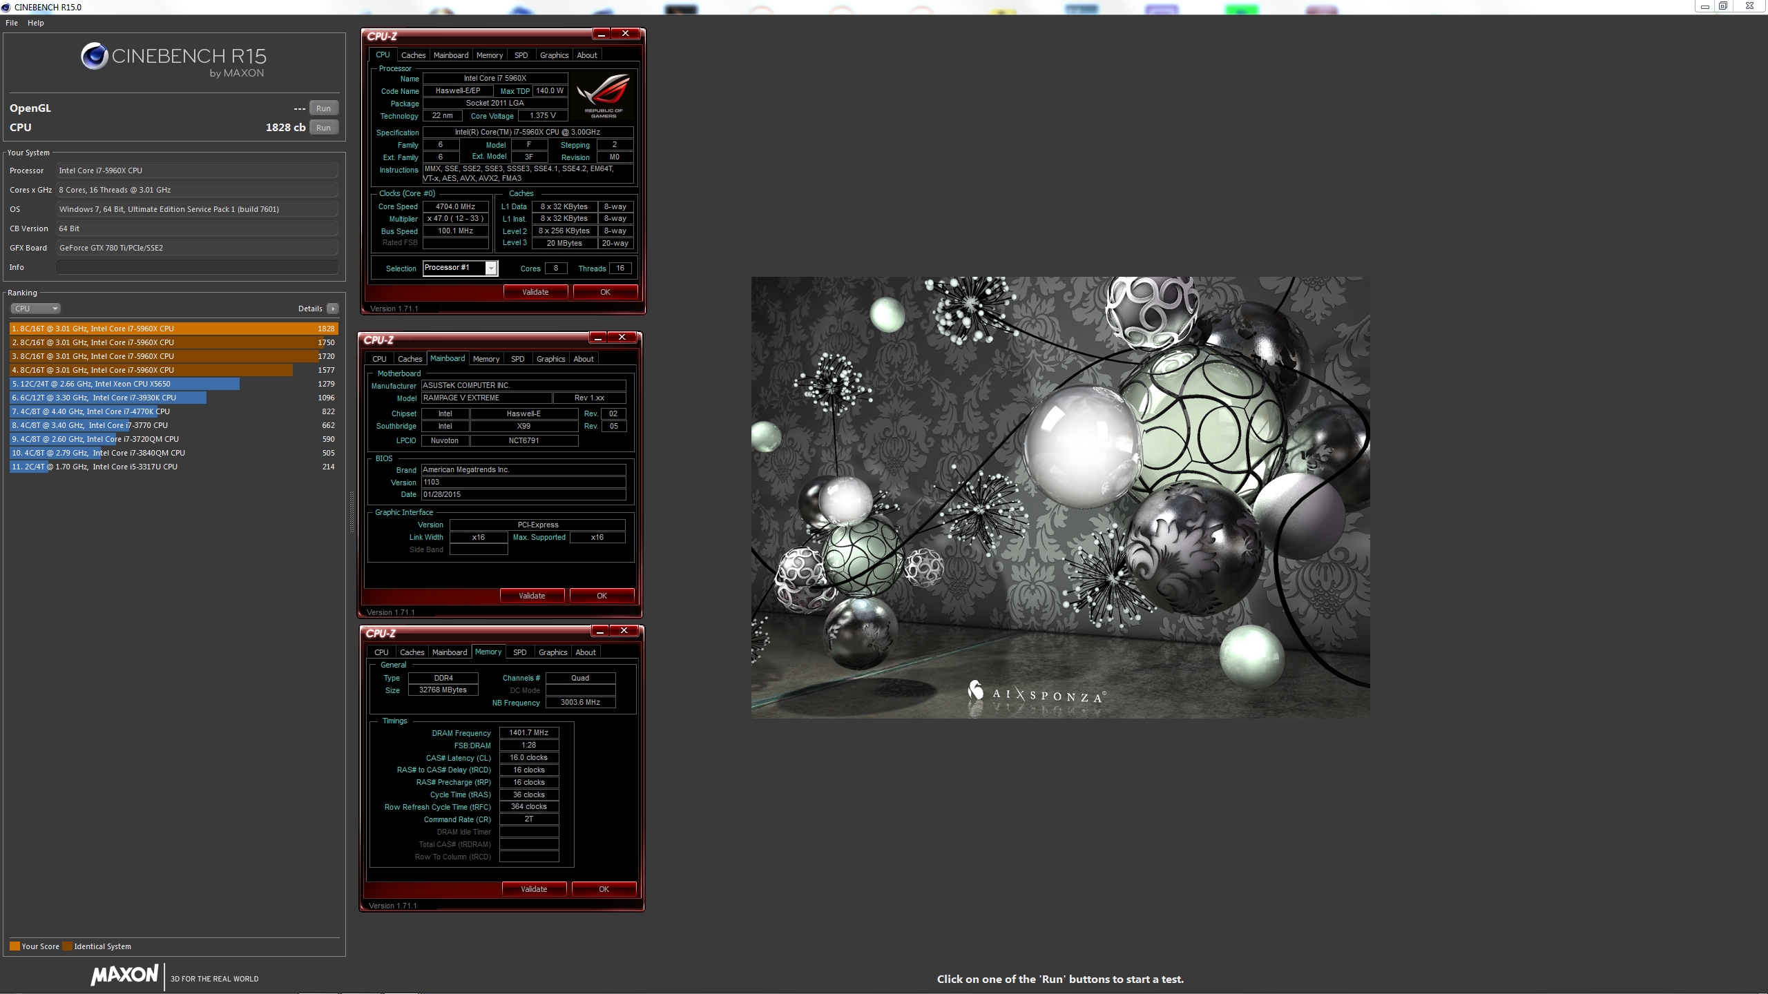Viewport: 1768px width, 994px height.
Task: Click the GFX Board GeForce GTX 780 Ti field
Action: (x=198, y=248)
